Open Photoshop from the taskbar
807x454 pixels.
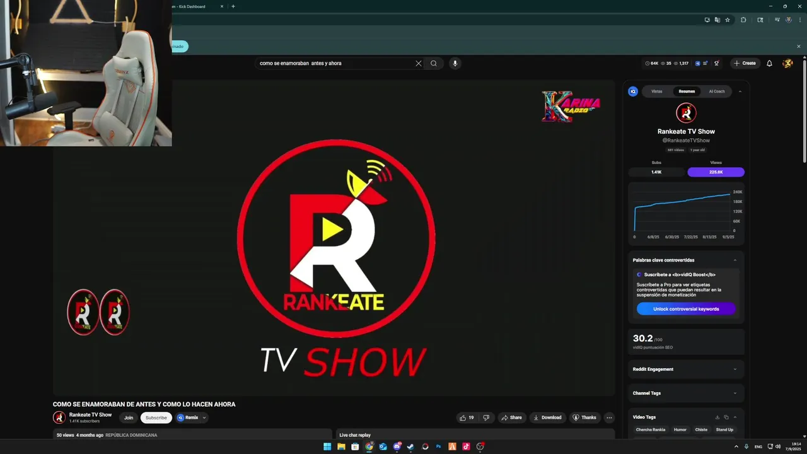tap(438, 446)
